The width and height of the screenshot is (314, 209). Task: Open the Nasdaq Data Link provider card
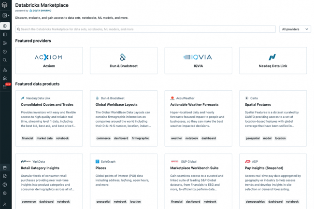pos(273,61)
